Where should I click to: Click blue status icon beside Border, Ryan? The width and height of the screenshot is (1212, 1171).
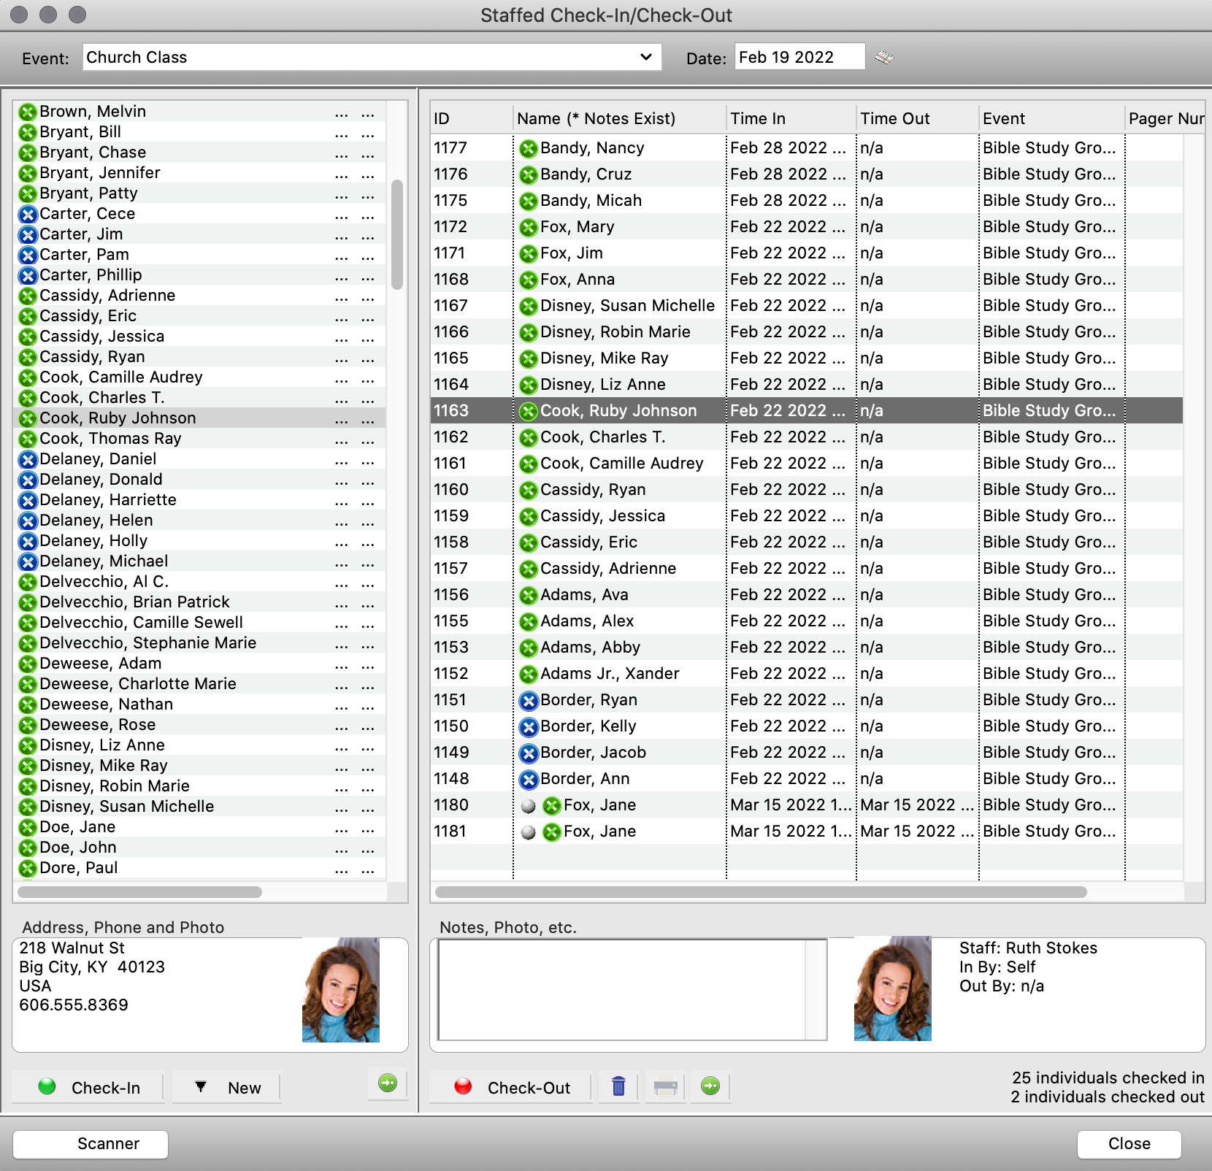[528, 701]
